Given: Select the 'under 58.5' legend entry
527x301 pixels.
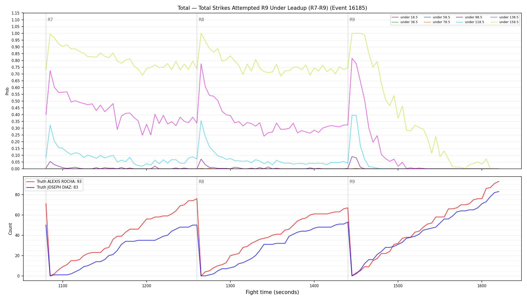Looking at the screenshot, I should point(437,17).
